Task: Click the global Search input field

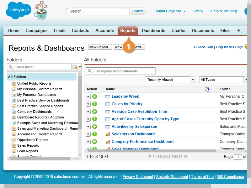Action: pyautogui.click(x=98, y=11)
